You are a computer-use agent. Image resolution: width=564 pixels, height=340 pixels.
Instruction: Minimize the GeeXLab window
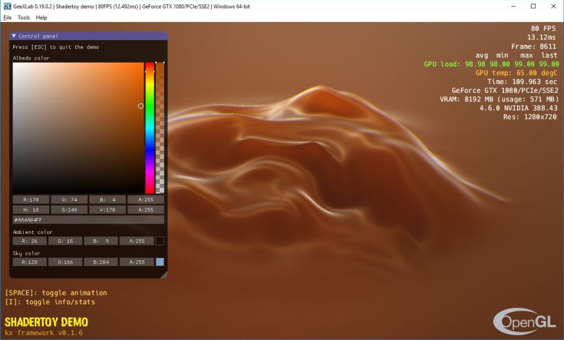point(514,6)
